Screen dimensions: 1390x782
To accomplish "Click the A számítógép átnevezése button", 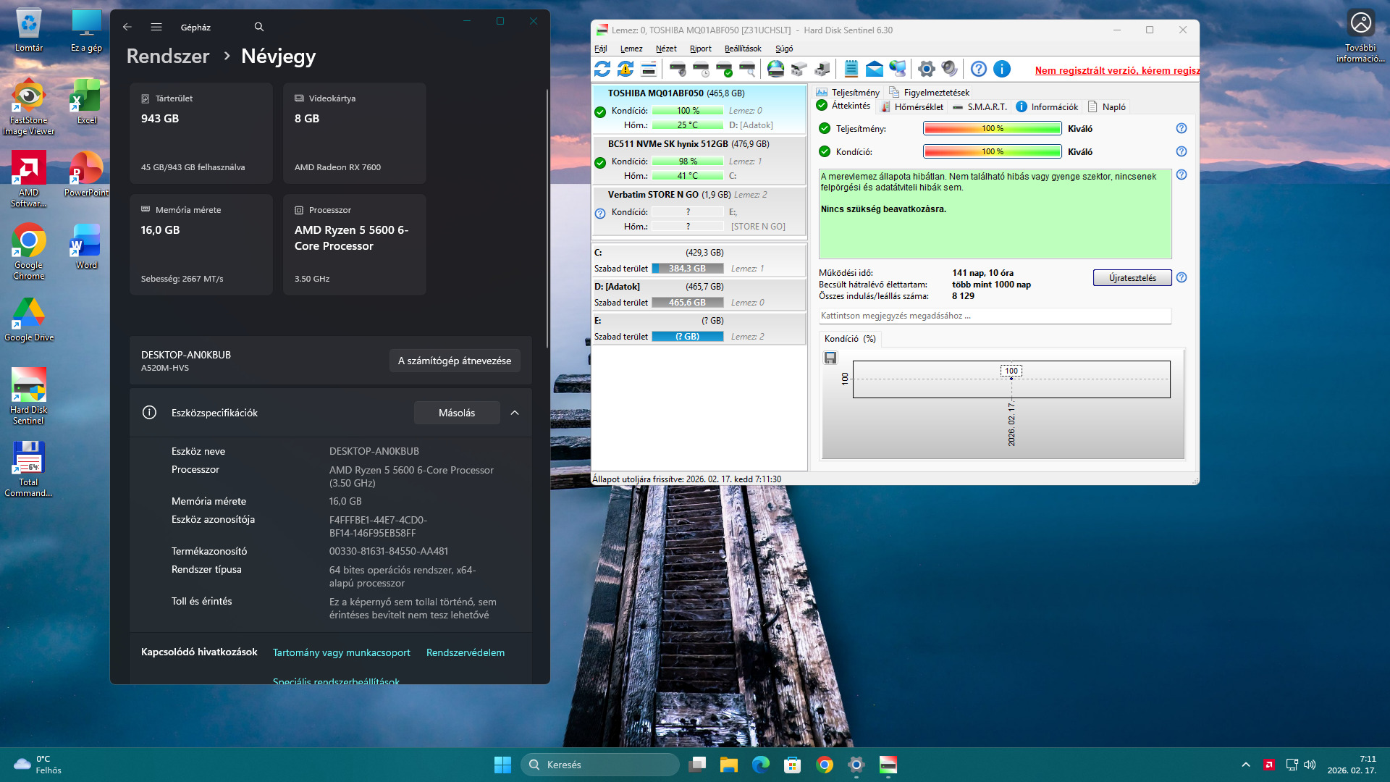I will tap(454, 361).
